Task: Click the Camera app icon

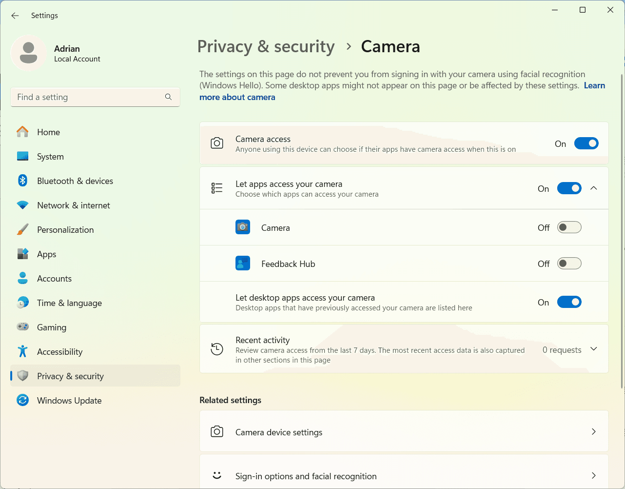Action: click(243, 227)
